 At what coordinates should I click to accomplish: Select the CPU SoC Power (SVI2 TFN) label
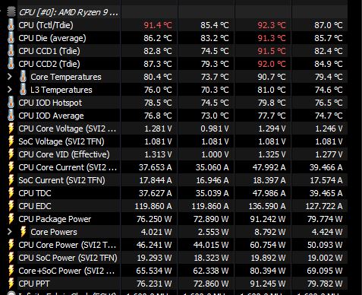tap(68, 258)
